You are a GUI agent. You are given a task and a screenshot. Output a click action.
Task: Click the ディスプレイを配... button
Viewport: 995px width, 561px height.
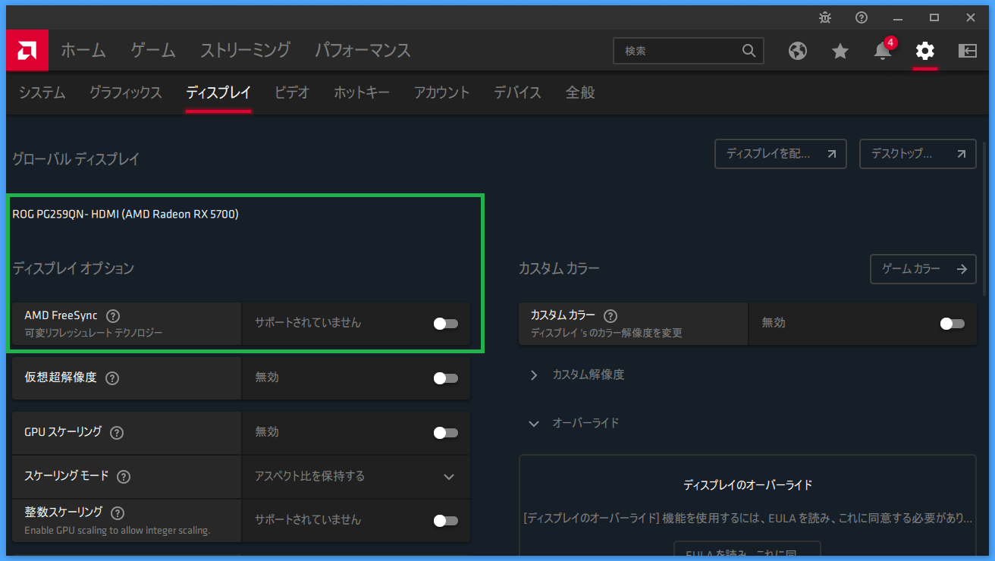(780, 154)
